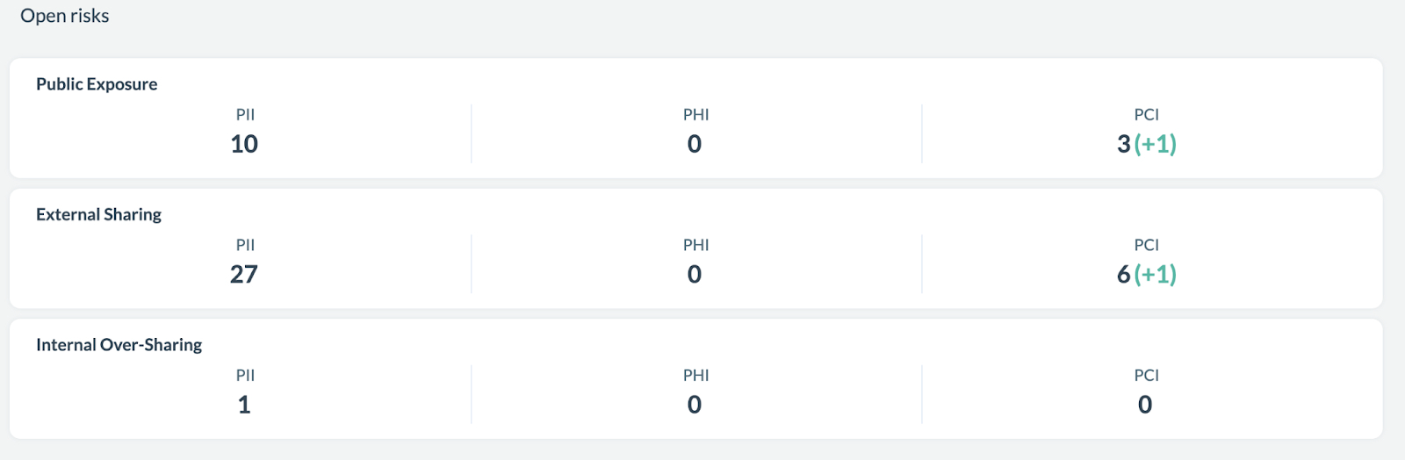Open the External Sharing card title
Image resolution: width=1405 pixels, height=460 pixels.
(98, 214)
